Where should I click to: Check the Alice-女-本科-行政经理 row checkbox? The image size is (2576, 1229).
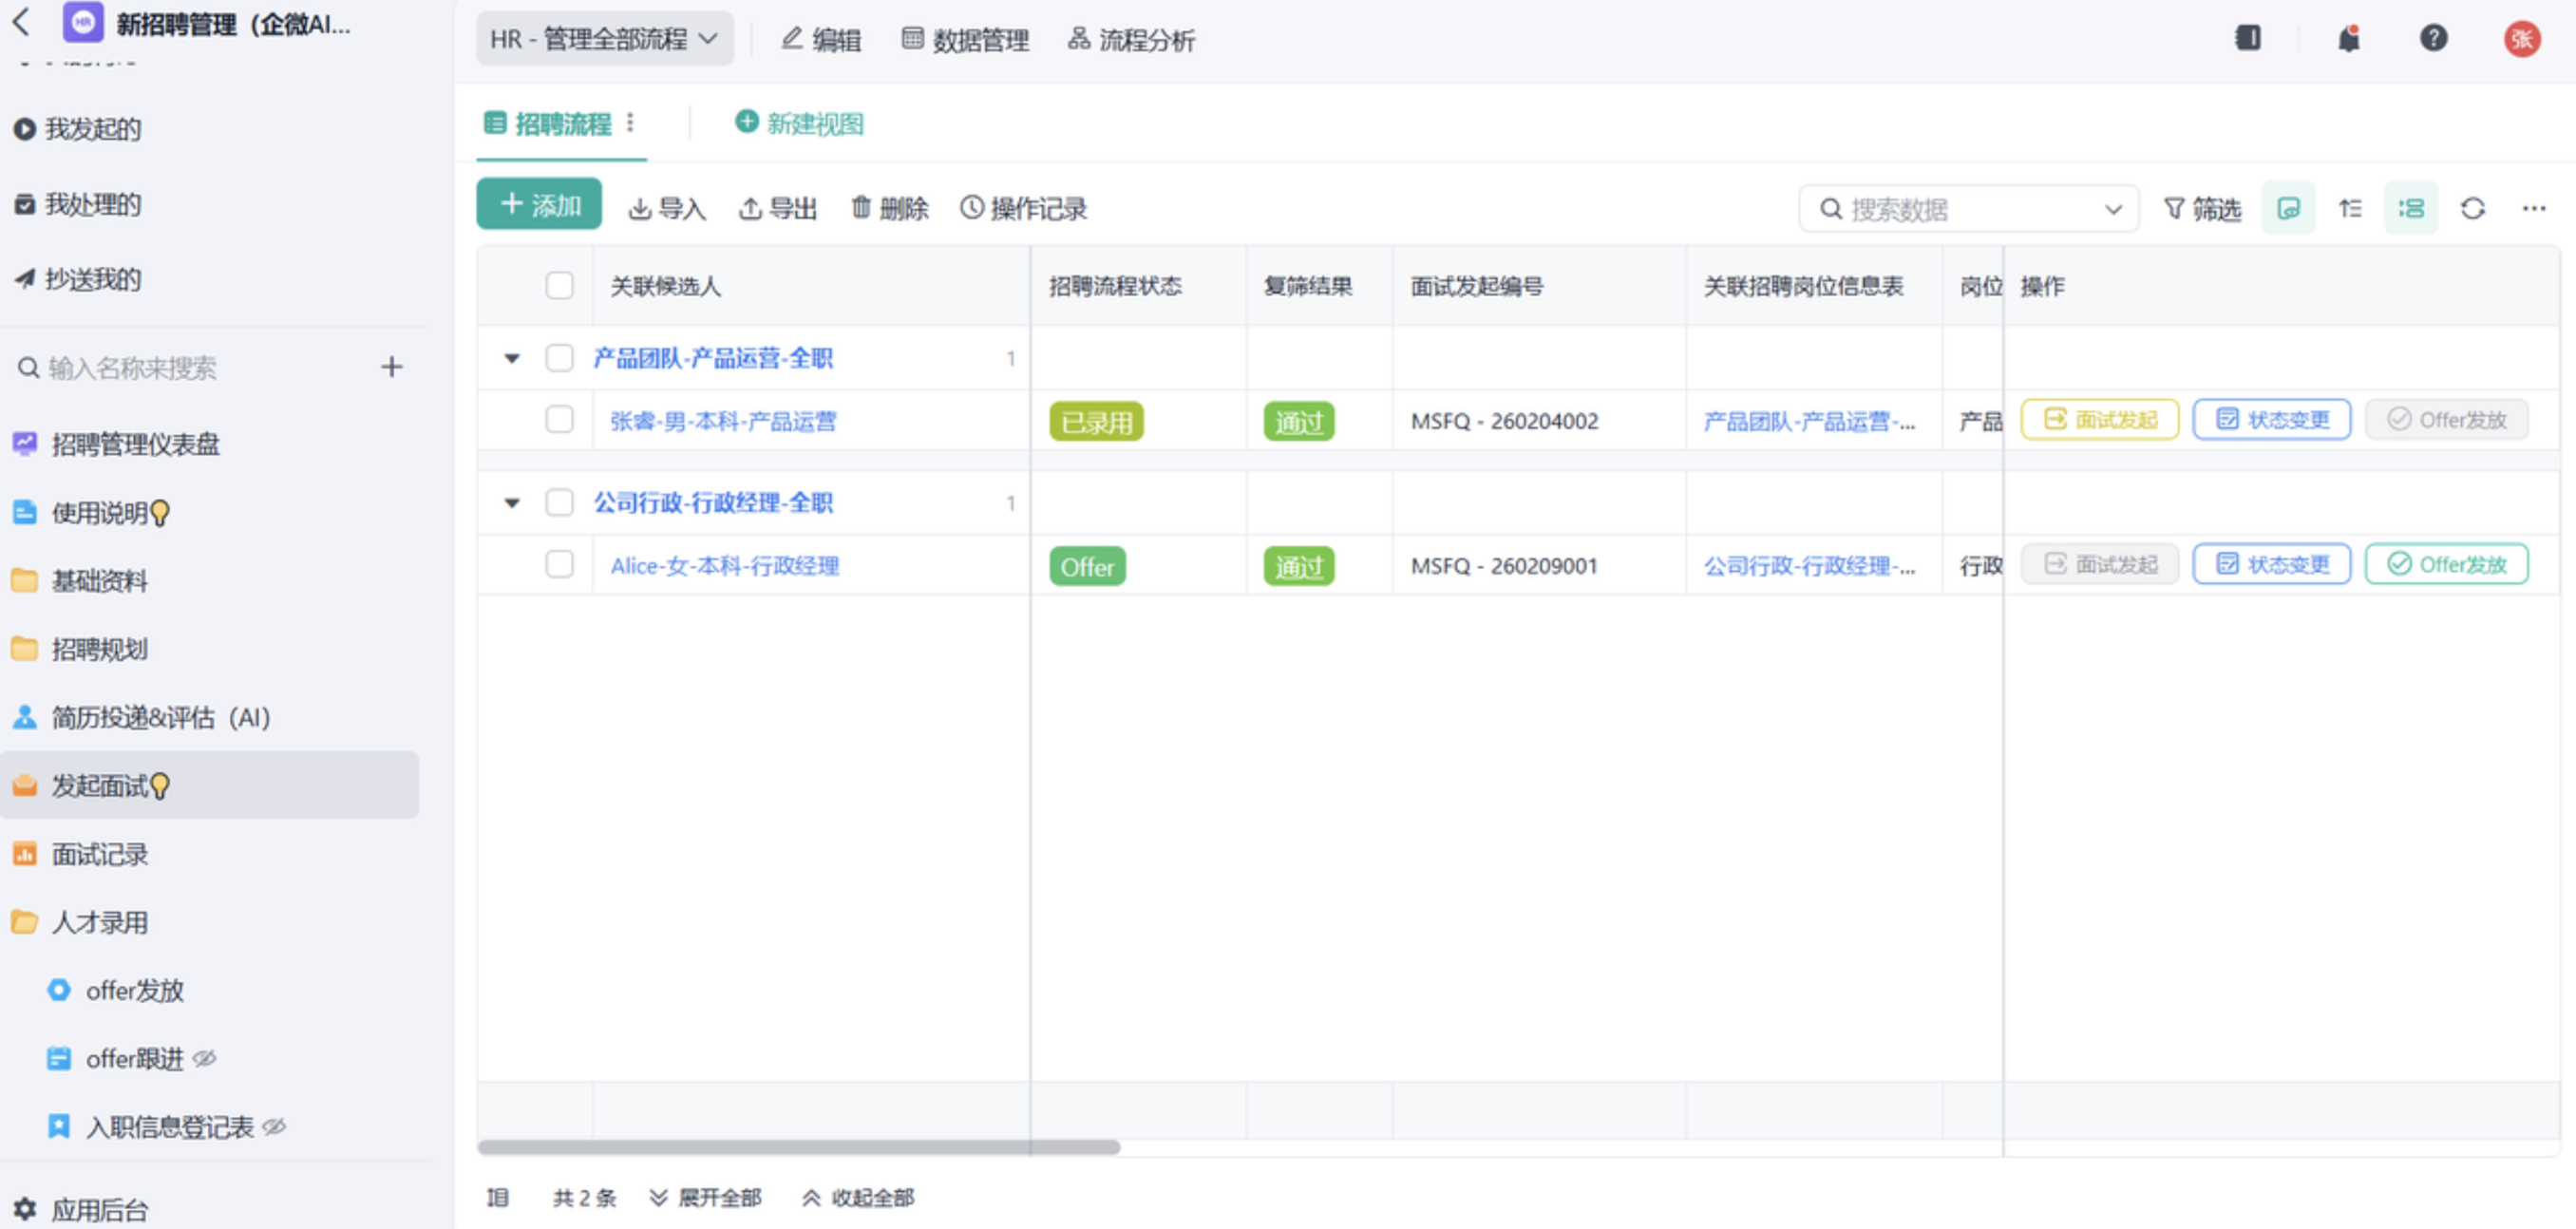point(559,565)
